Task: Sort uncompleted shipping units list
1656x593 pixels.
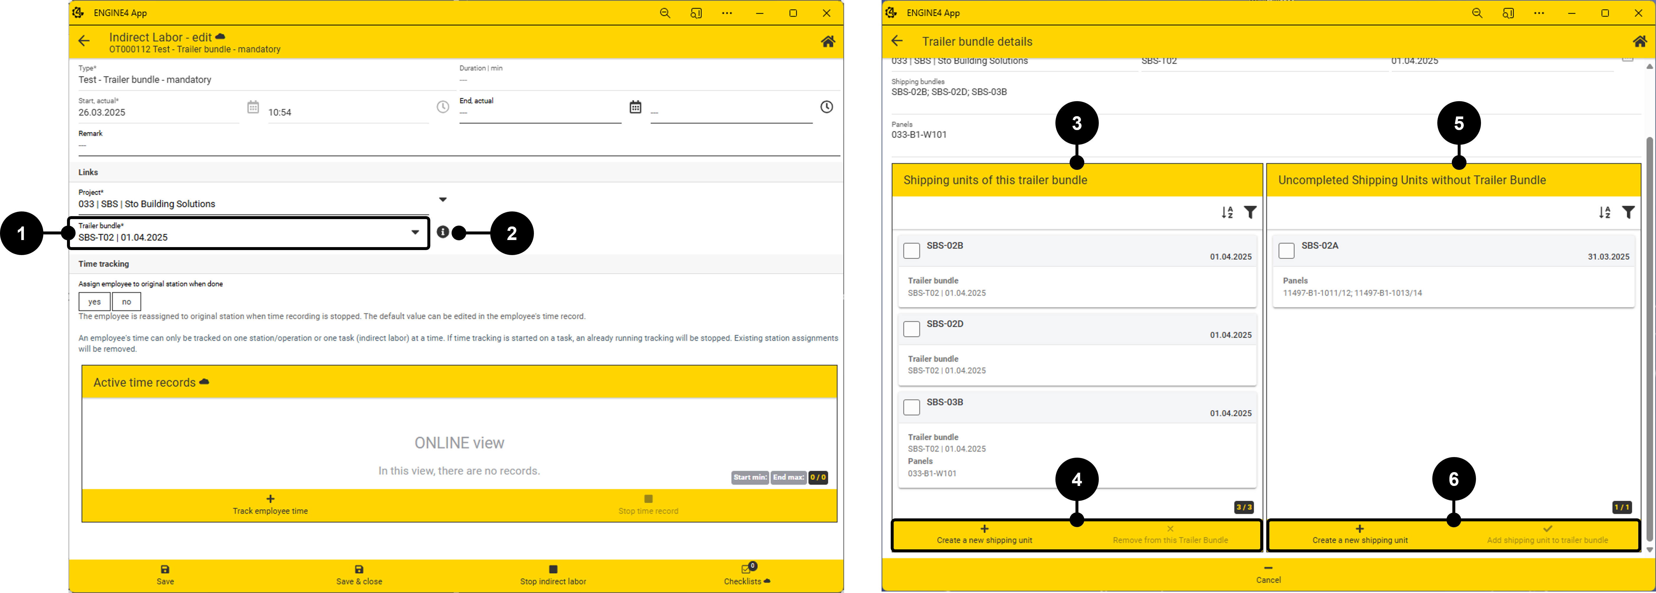Action: (1605, 213)
